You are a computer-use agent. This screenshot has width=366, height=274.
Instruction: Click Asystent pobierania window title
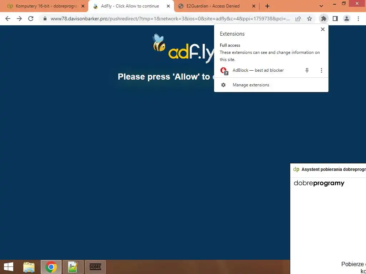pos(333,169)
